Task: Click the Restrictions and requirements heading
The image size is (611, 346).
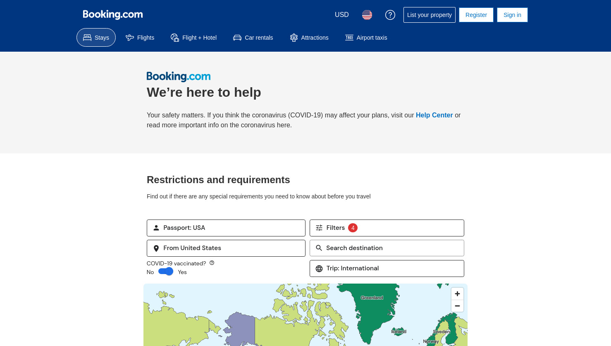Action: coord(218,180)
